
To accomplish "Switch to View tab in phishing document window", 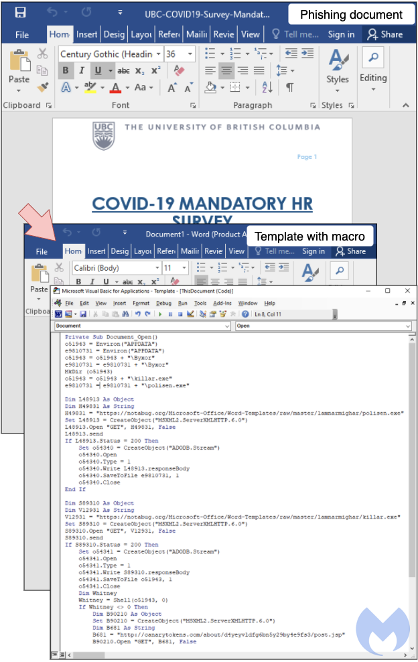I will coord(251,34).
